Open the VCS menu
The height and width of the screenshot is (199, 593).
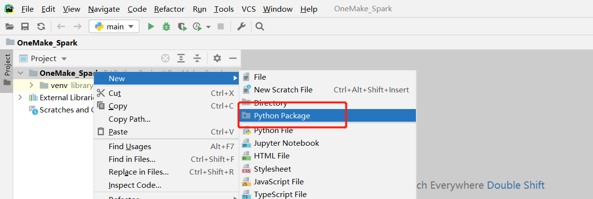(249, 9)
